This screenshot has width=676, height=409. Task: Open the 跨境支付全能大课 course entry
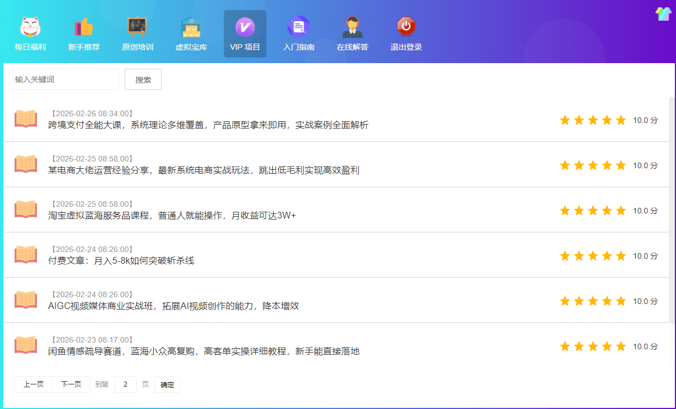(208, 125)
